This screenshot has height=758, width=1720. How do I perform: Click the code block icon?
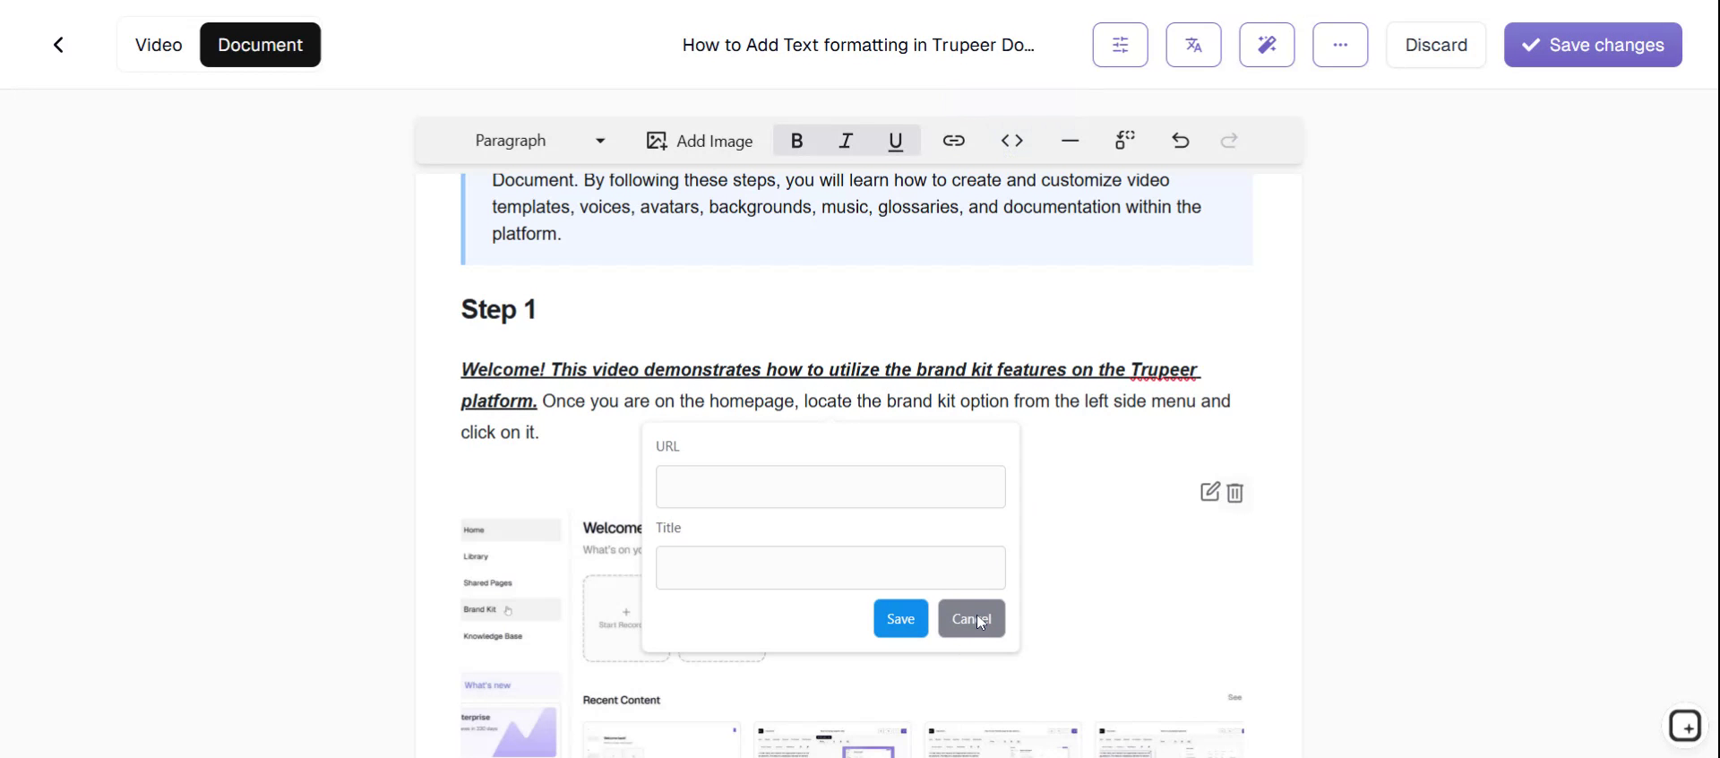coord(1012,141)
